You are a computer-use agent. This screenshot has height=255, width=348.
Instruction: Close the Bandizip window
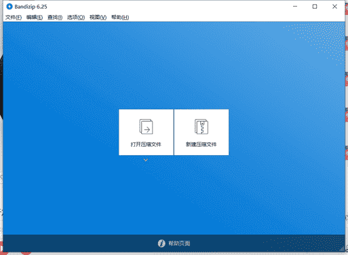(x=334, y=7)
